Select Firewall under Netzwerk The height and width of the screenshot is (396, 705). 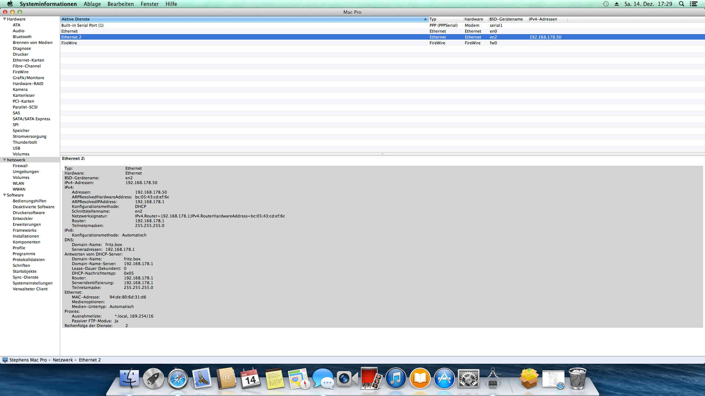(20, 166)
